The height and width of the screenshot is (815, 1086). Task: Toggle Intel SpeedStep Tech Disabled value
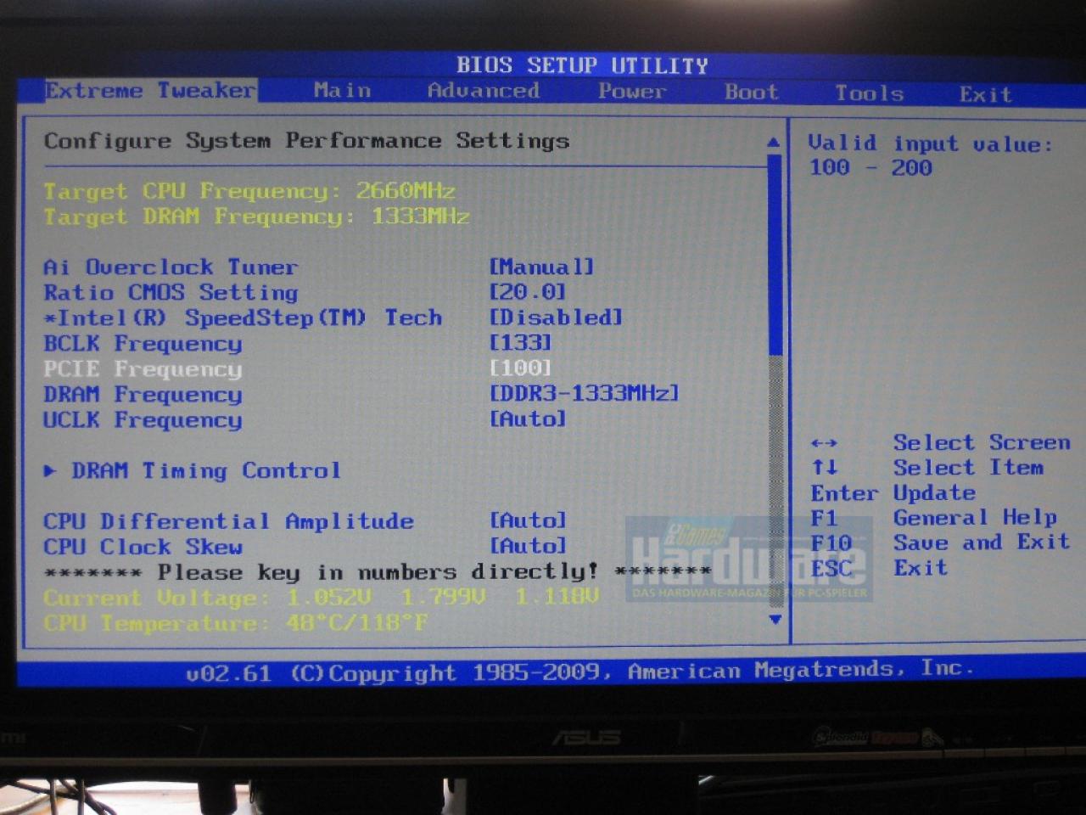tap(556, 318)
